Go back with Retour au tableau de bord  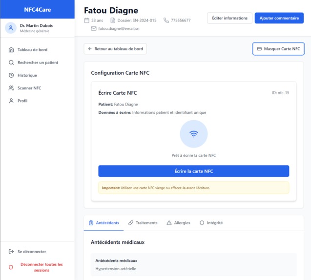point(115,49)
